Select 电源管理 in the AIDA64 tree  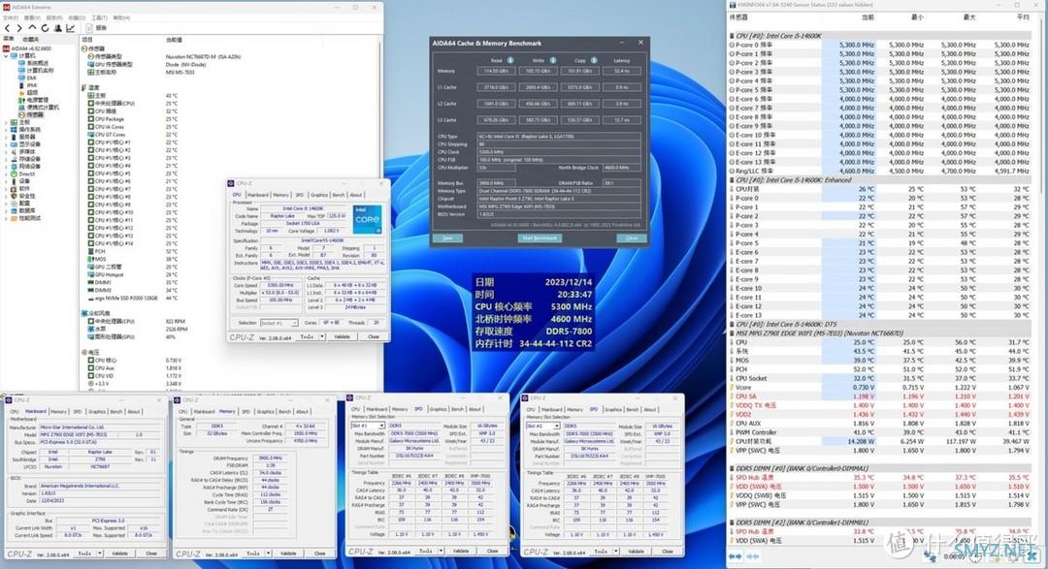pos(33,100)
